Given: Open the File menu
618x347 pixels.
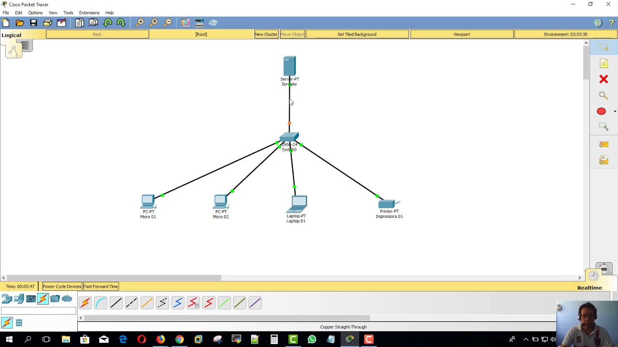Looking at the screenshot, I should (x=6, y=13).
